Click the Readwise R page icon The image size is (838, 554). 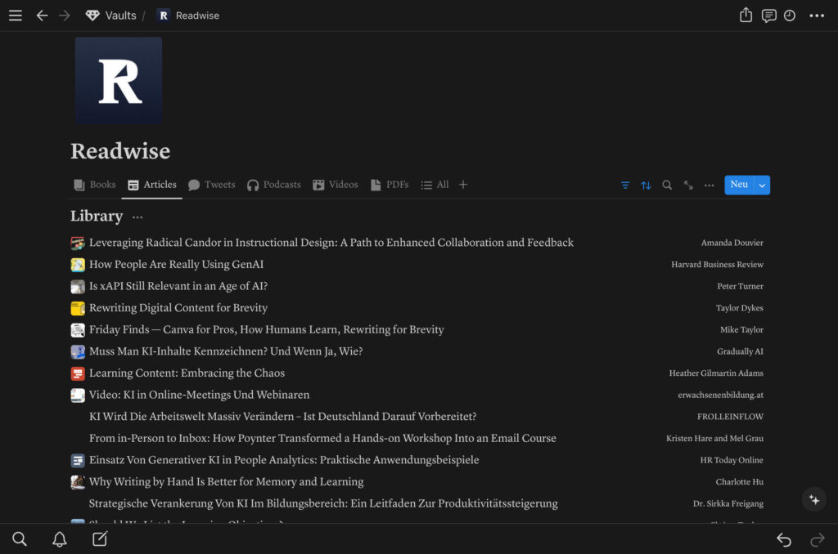point(118,79)
